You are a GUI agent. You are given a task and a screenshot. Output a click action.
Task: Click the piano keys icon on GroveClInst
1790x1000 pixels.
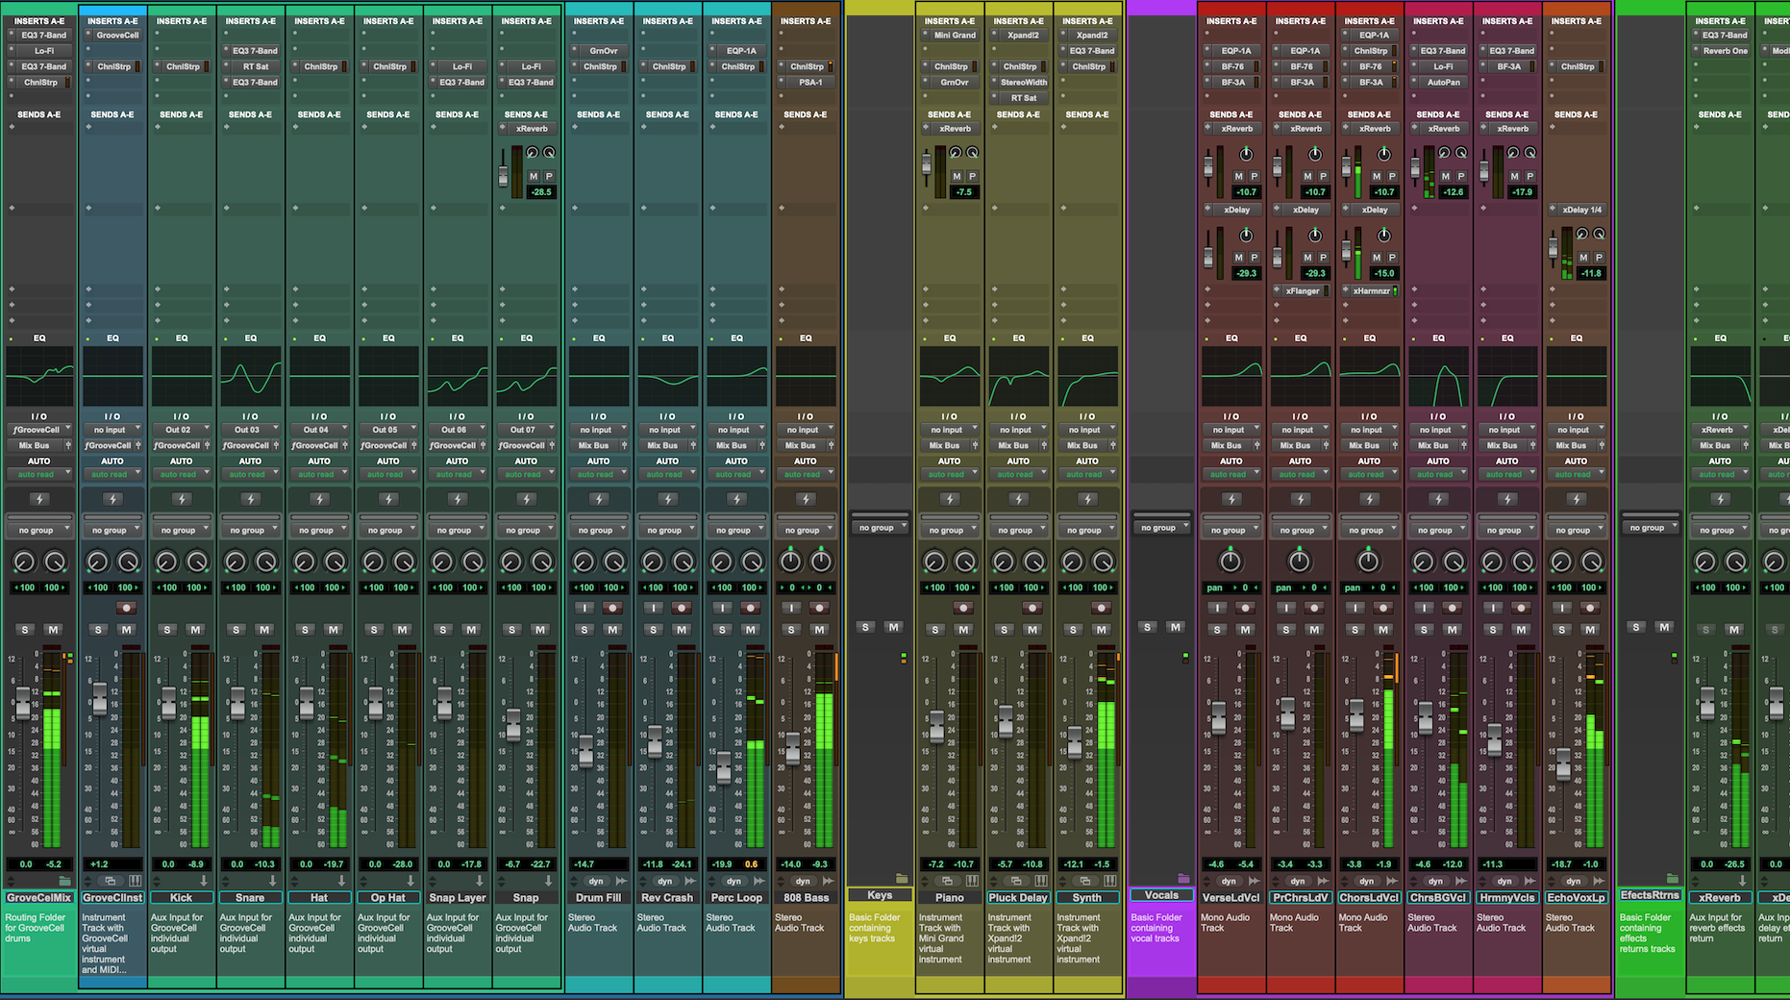coord(135,881)
